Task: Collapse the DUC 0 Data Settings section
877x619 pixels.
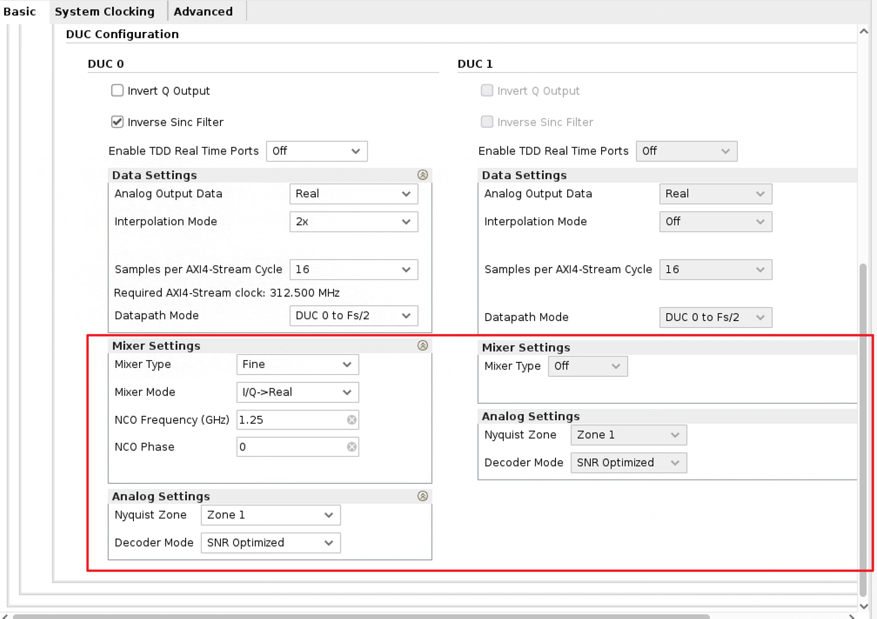Action: coord(423,175)
